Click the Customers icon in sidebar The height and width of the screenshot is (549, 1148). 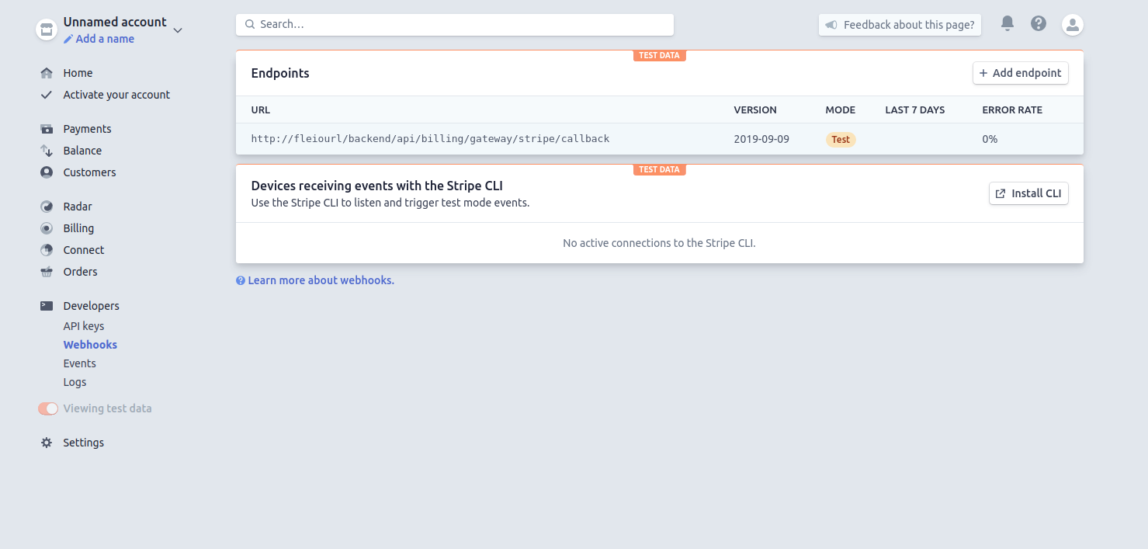tap(47, 172)
